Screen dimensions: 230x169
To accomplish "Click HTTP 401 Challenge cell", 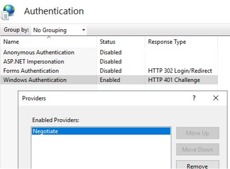I will pyautogui.click(x=174, y=80).
